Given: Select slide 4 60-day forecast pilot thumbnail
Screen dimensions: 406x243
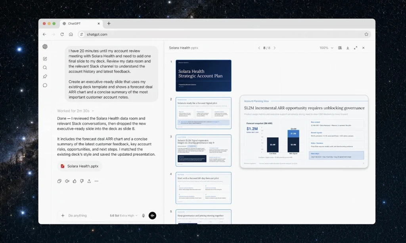Looking at the screenshot, I should [x=203, y=188].
